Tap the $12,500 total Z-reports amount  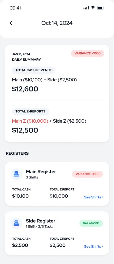coord(25,130)
